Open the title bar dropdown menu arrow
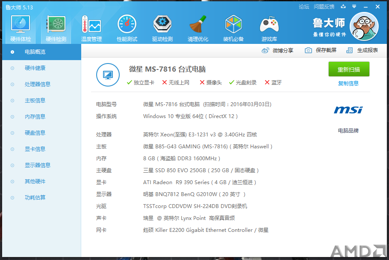This screenshot has width=389, height=260. point(354,7)
